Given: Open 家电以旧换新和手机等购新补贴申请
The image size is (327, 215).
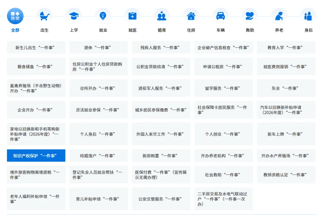Looking at the screenshot, I should coord(36,134).
